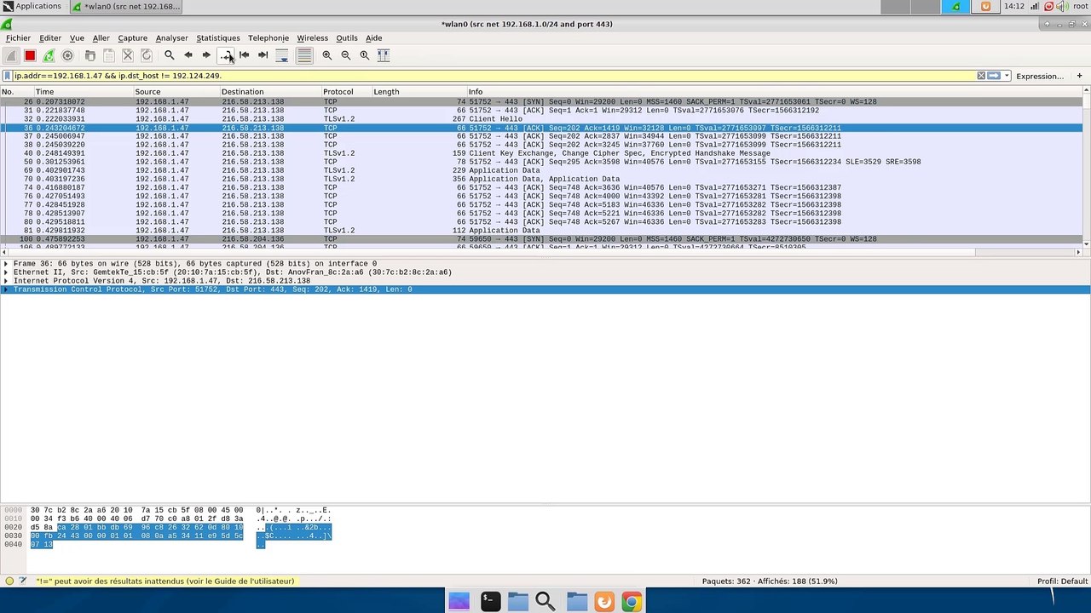Clear the display filter with X icon

pyautogui.click(x=981, y=76)
